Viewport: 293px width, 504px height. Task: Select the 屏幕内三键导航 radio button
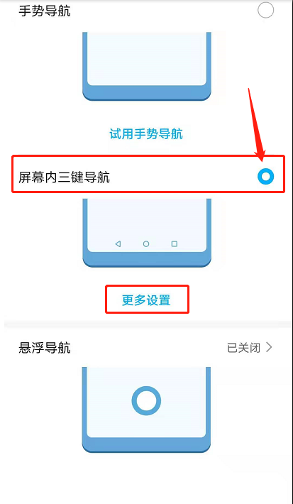[266, 176]
